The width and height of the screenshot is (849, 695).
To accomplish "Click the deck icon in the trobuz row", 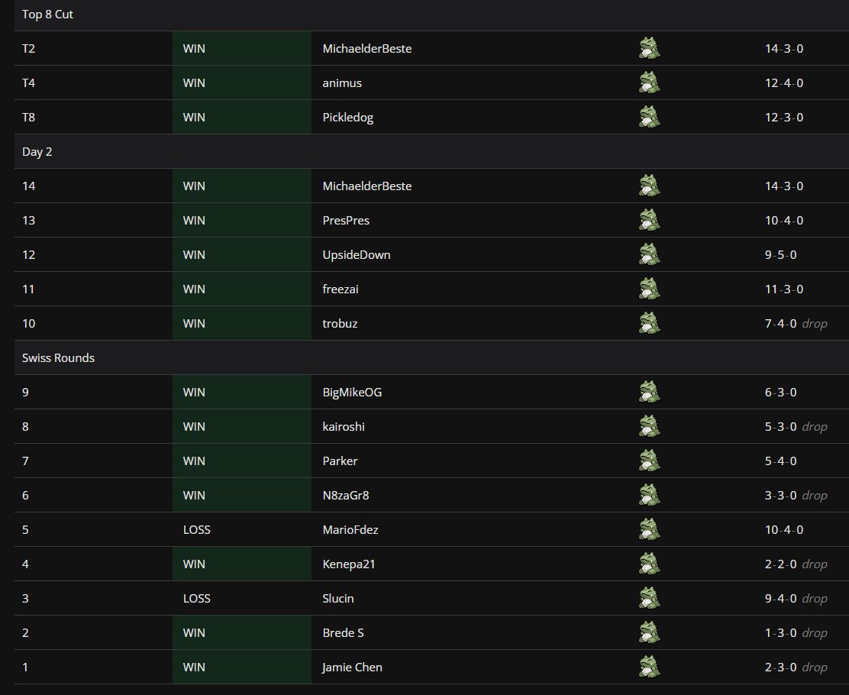I will click(649, 323).
